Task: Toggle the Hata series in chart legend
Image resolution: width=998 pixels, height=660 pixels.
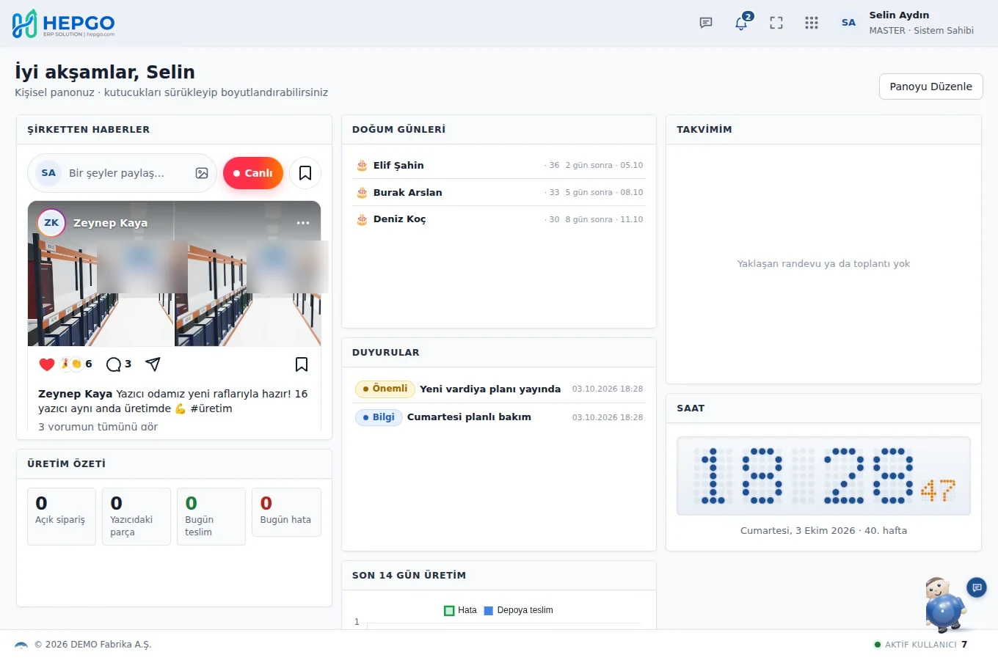Action: (460, 610)
